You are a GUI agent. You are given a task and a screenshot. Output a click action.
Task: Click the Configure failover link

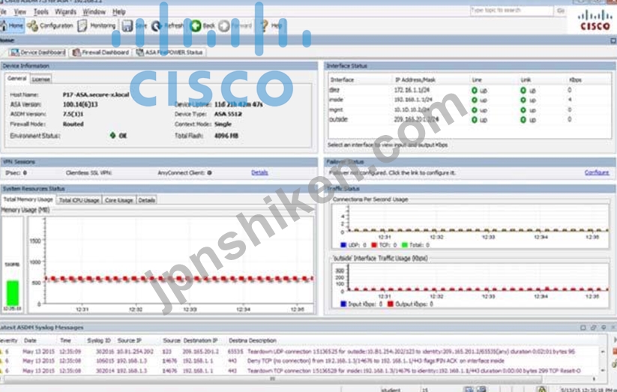(597, 172)
